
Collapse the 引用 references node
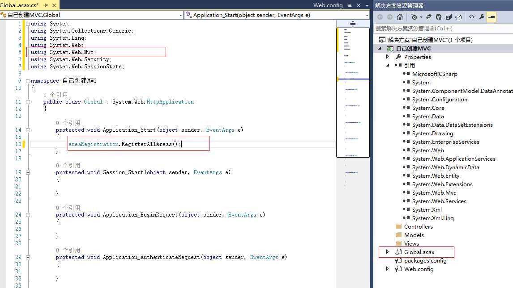[x=388, y=65]
